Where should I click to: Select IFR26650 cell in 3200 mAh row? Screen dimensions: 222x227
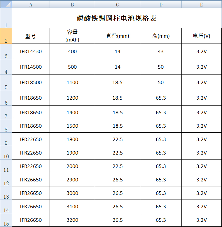(x=31, y=220)
